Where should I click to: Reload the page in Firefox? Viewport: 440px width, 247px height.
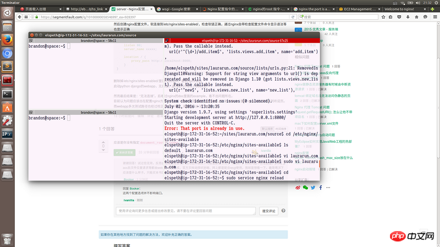[293, 17]
